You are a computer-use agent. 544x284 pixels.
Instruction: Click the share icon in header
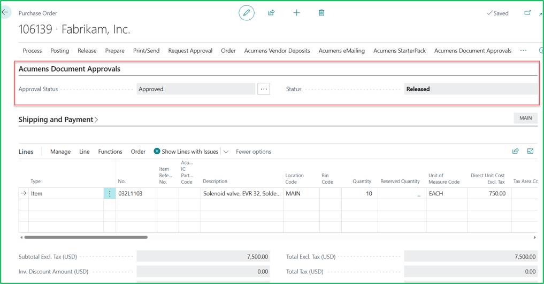tap(271, 13)
